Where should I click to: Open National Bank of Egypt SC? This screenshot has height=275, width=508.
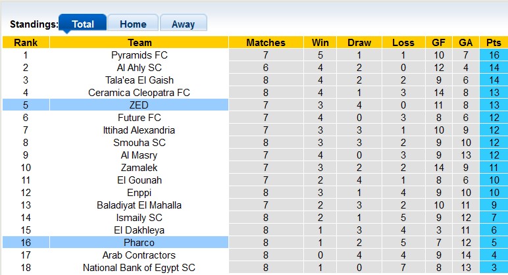(x=139, y=267)
